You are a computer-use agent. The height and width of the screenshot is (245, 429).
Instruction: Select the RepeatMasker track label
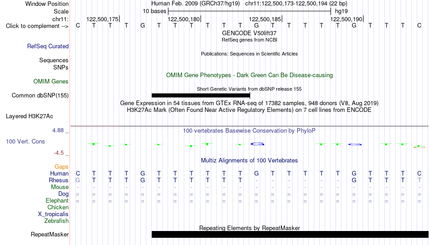coord(50,234)
